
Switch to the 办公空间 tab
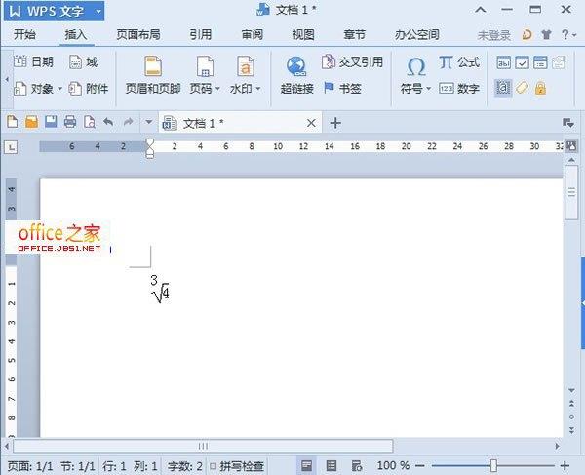[x=416, y=35]
